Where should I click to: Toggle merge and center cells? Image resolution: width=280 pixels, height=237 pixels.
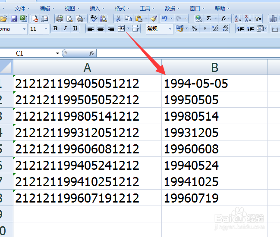(121, 28)
